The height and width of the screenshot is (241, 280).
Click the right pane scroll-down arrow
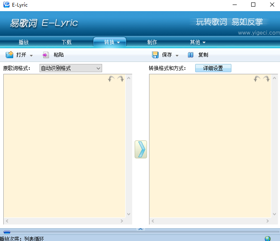(x=275, y=214)
